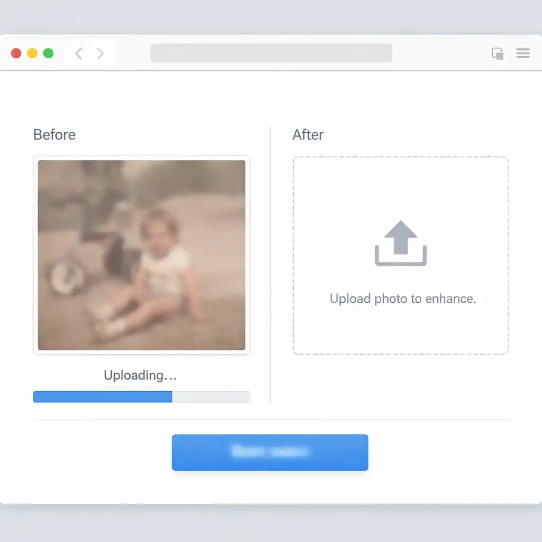Click the "After" heading
Screen dimensions: 542x542
308,134
